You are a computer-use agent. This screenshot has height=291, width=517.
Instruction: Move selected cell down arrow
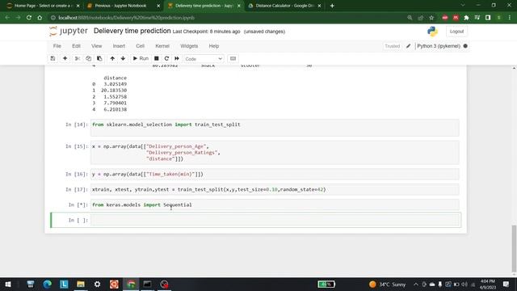(x=123, y=58)
